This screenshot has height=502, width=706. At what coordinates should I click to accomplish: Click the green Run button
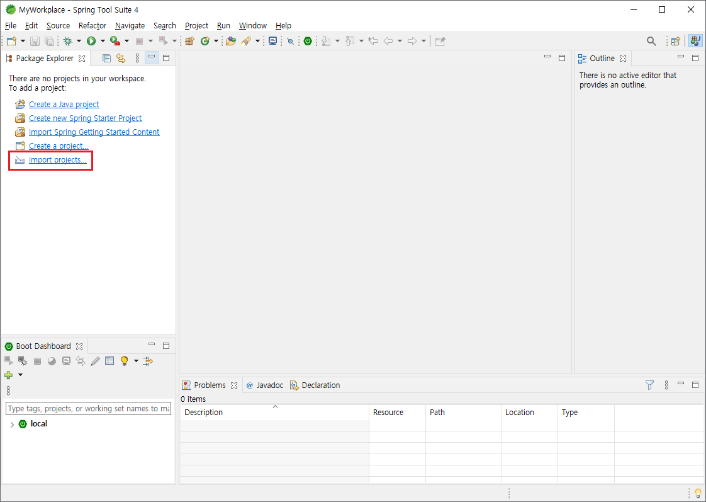tap(91, 41)
